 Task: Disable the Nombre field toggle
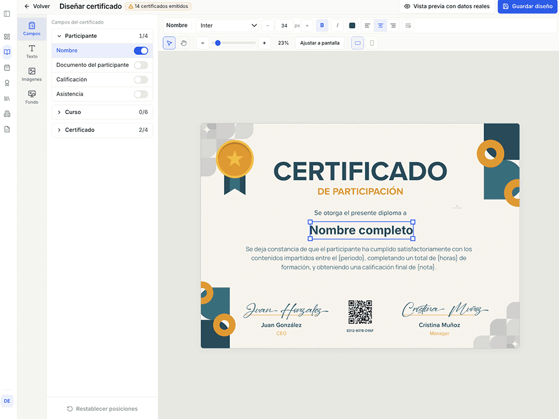coord(141,51)
